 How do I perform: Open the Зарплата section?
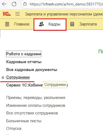88,24
